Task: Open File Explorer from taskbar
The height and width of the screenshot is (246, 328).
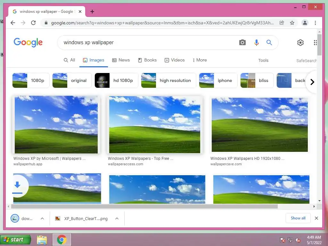Action: pyautogui.click(x=42, y=240)
